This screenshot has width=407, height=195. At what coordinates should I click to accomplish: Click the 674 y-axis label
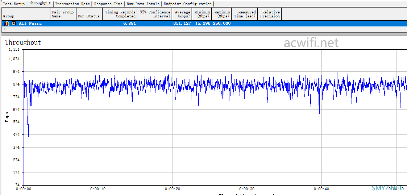pyautogui.click(x=16, y=109)
